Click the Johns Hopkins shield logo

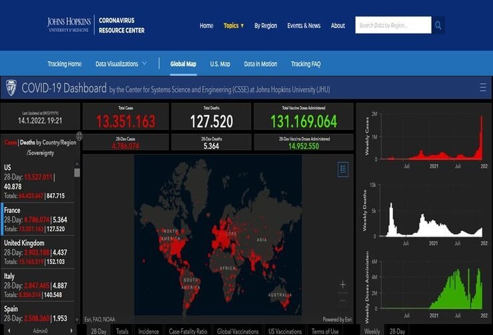[11, 88]
